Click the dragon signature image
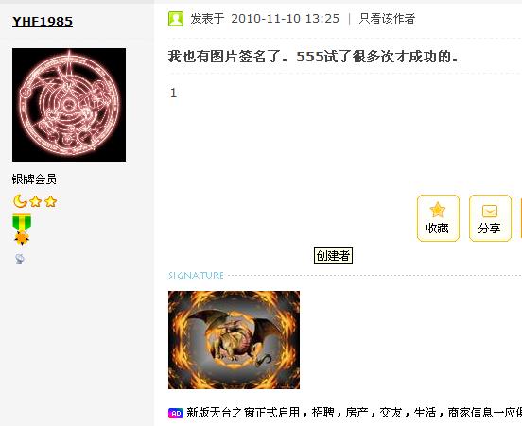The width and height of the screenshot is (522, 426). pyautogui.click(x=234, y=340)
